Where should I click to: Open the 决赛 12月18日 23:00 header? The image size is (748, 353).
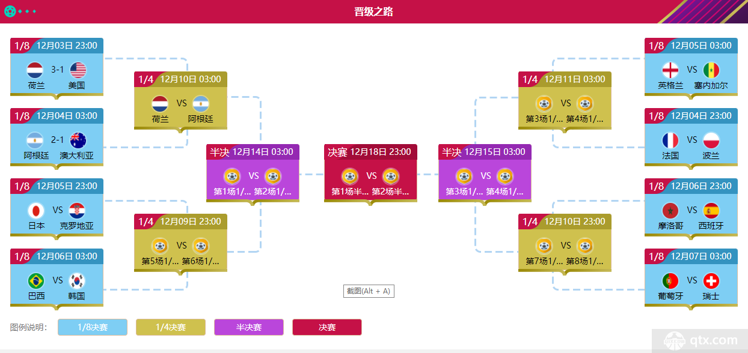(370, 152)
